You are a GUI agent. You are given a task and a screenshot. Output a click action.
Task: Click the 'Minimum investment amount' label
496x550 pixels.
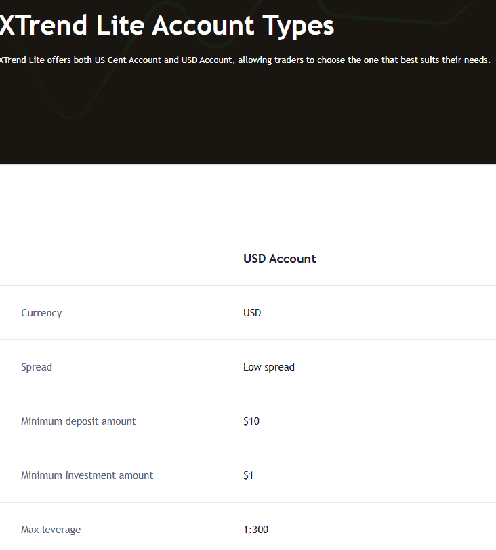coord(87,475)
